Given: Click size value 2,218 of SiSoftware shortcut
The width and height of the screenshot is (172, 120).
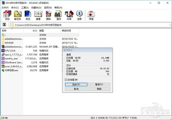Looking at the screenshot, I should [x=34, y=62].
